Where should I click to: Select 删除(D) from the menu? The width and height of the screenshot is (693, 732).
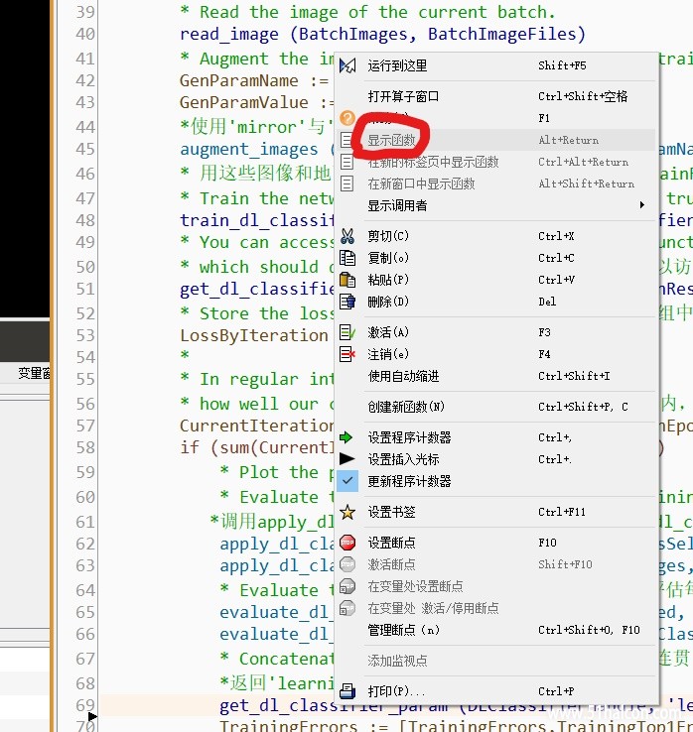(x=496, y=302)
